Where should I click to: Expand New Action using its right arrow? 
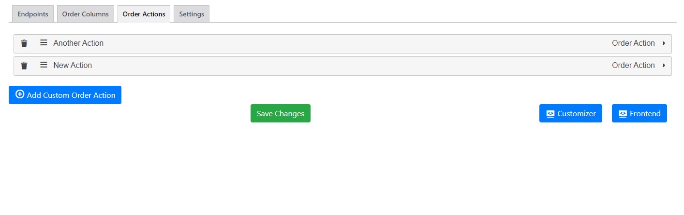tap(664, 66)
